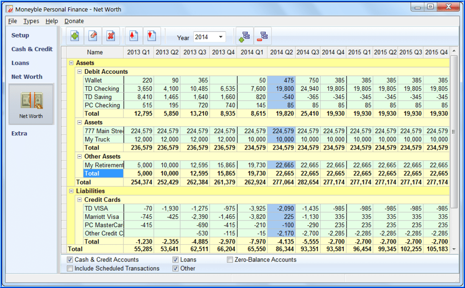Click the red X Delete icon
465x288 pixels.
coord(111,36)
